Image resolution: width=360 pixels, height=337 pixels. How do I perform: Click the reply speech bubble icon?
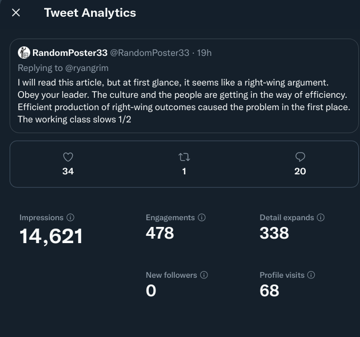coord(300,158)
